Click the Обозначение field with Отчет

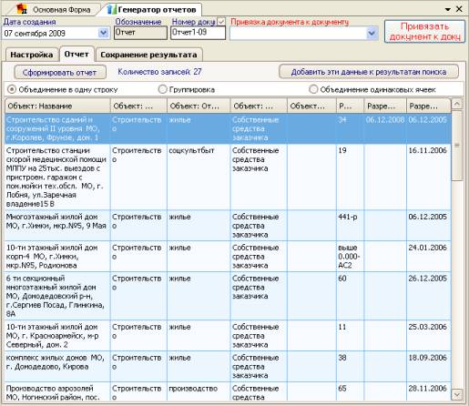pyautogui.click(x=140, y=33)
